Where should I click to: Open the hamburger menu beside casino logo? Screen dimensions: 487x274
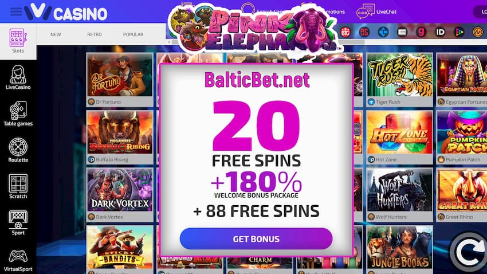(x=16, y=12)
